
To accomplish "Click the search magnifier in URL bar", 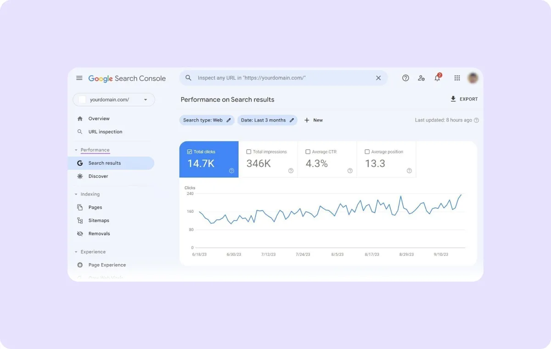I will (x=188, y=78).
